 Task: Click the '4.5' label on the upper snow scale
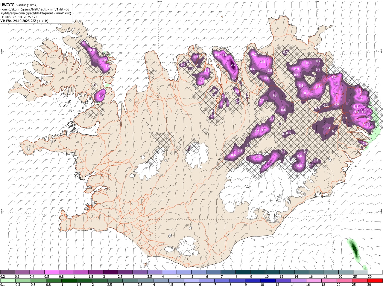[x=179, y=277]
